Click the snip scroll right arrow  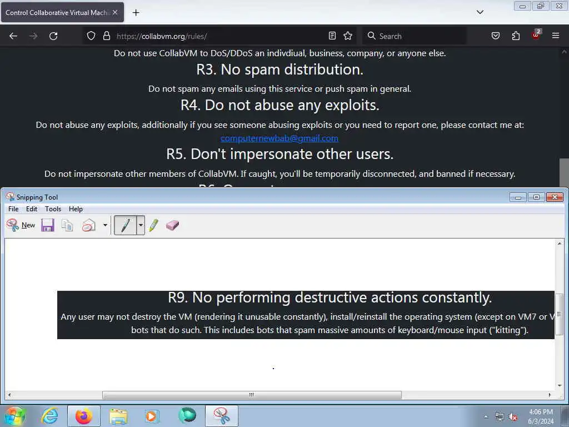pos(550,395)
